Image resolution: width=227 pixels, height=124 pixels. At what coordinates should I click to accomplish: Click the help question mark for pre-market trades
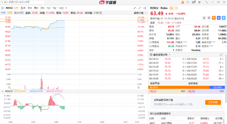click(x=151, y=55)
